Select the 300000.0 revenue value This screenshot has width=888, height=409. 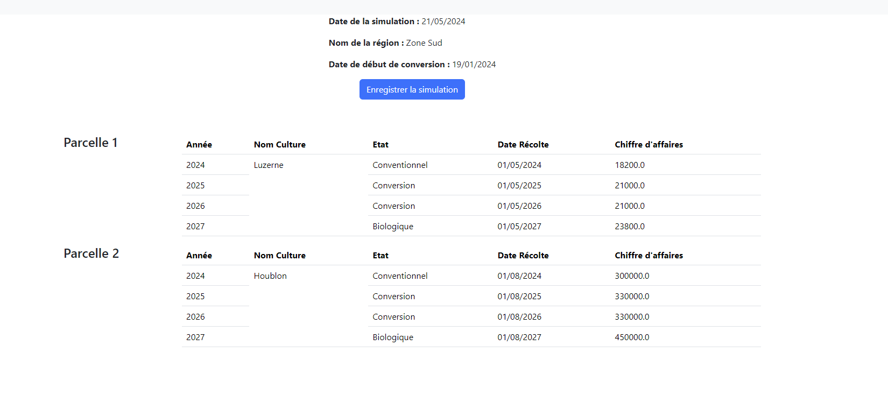[632, 276]
